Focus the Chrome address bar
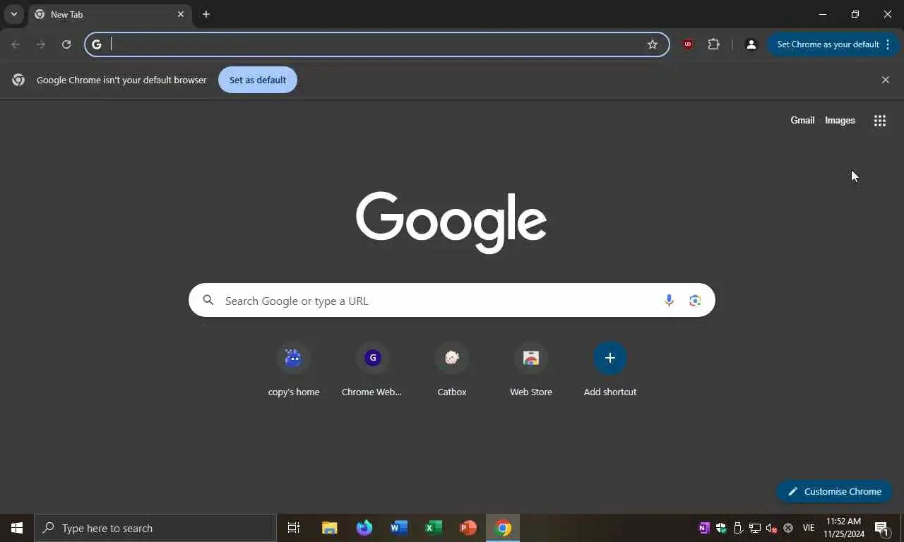Image resolution: width=904 pixels, height=542 pixels. [377, 44]
